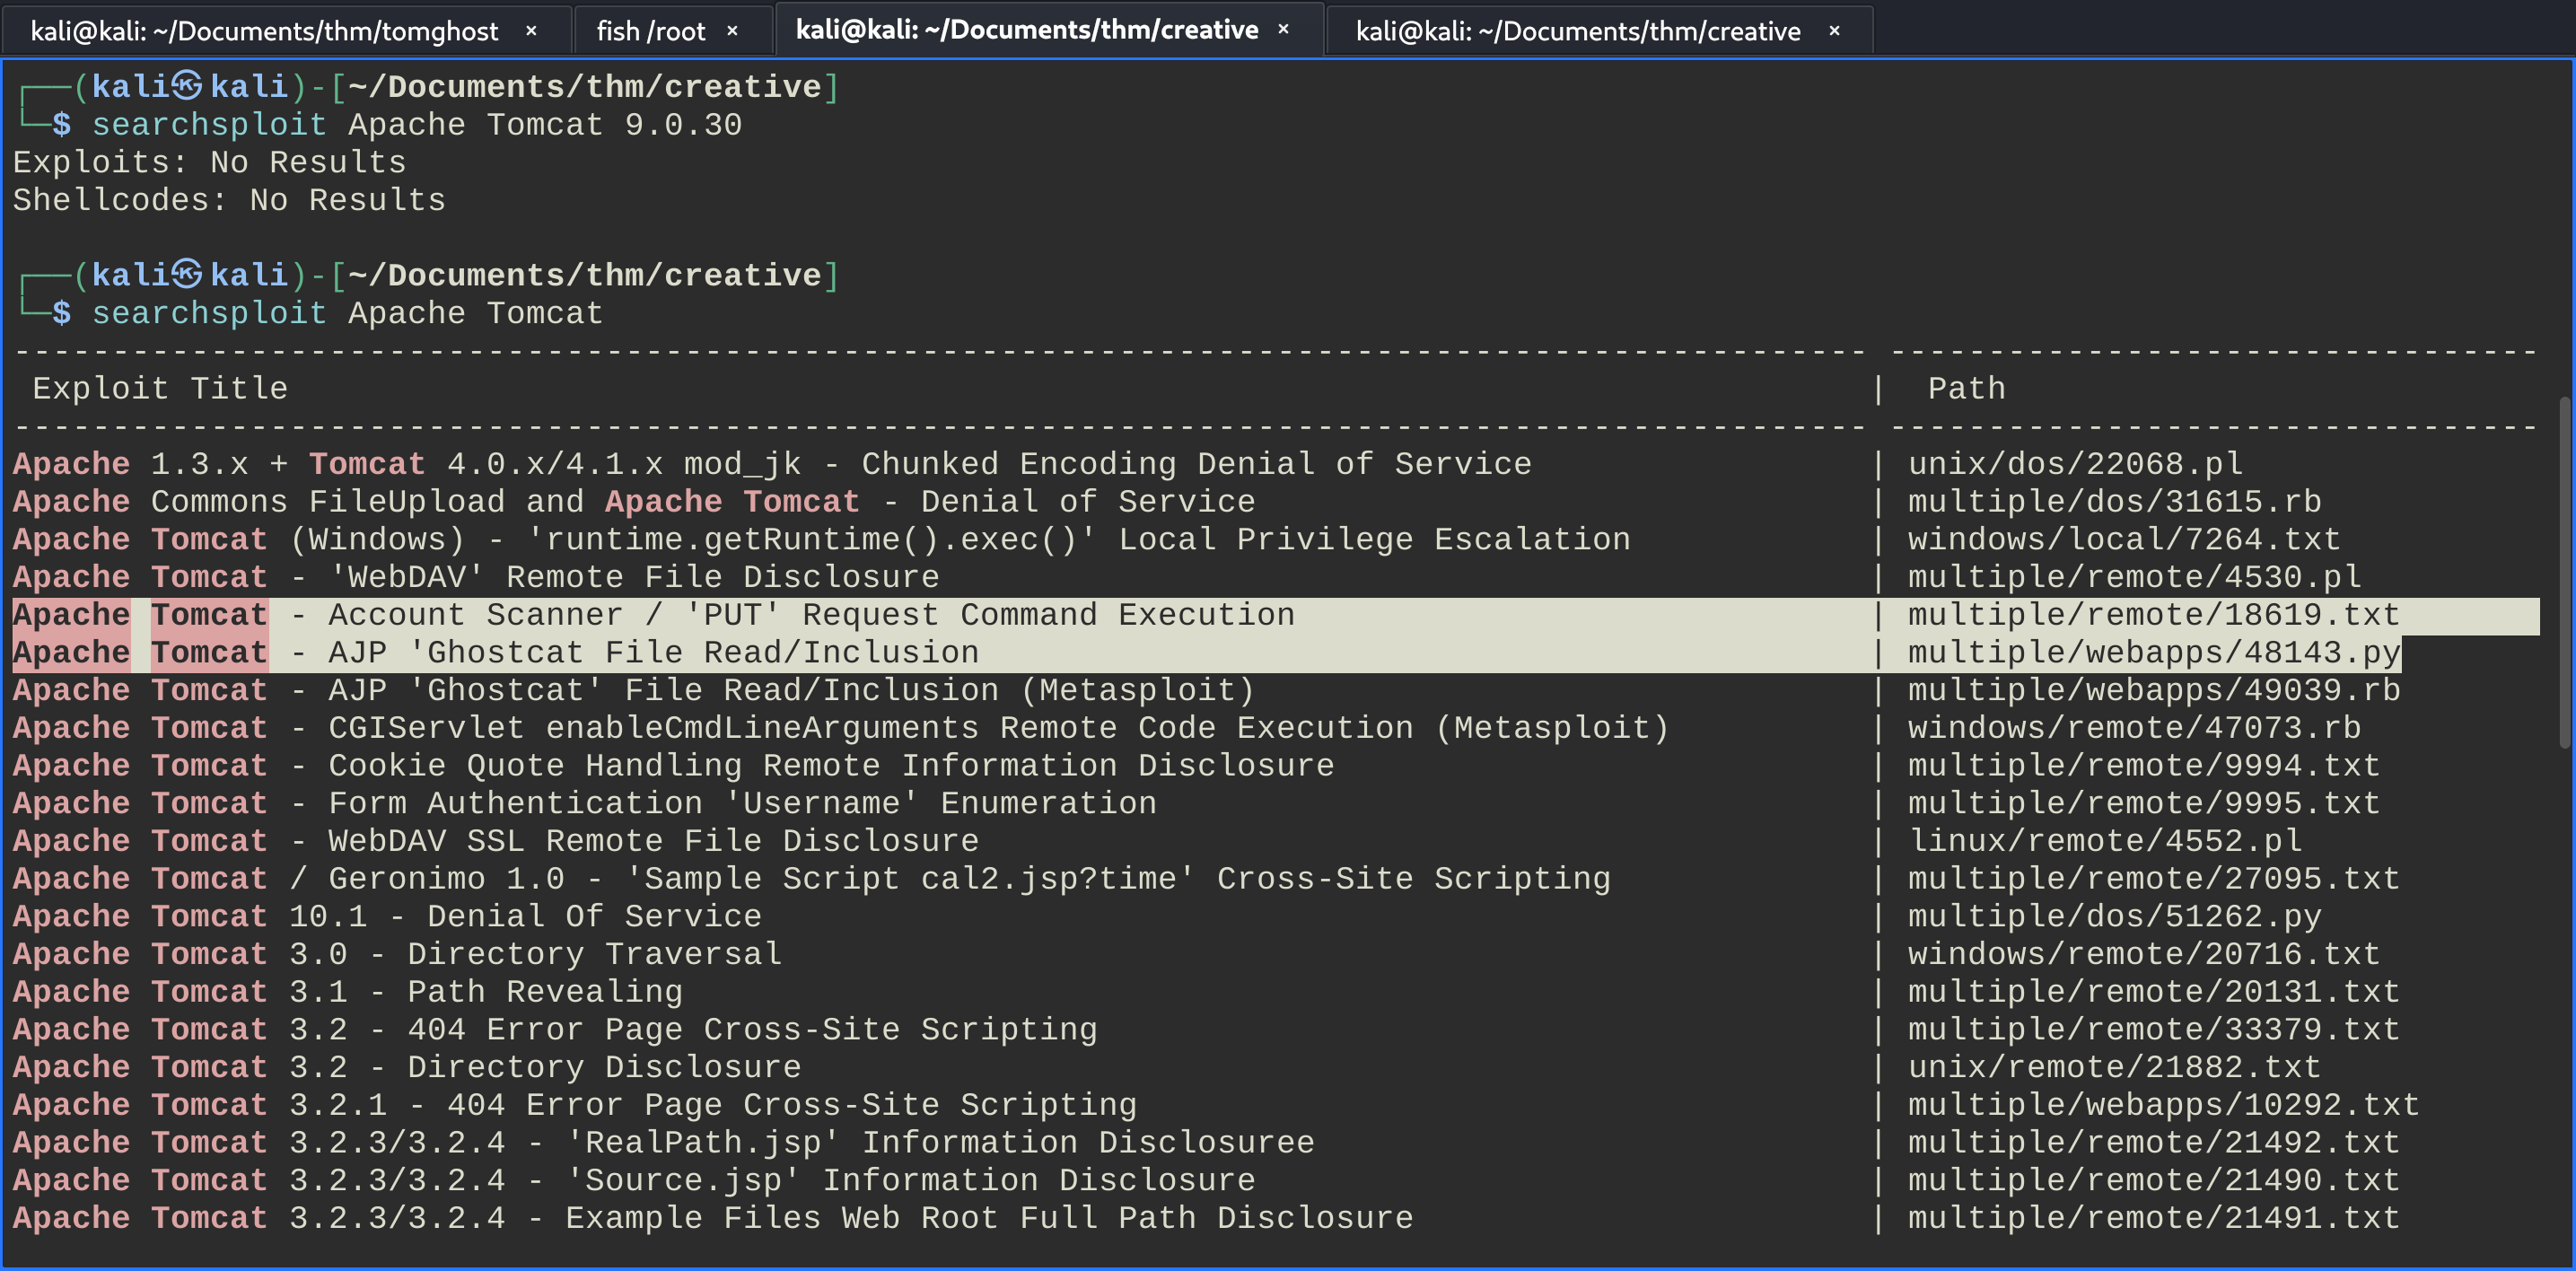The image size is (2576, 1271).
Task: Click the 'Exploit Title' column header
Action: (x=160, y=388)
